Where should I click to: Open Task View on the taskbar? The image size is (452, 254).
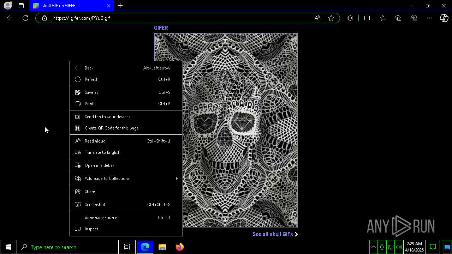[127, 247]
